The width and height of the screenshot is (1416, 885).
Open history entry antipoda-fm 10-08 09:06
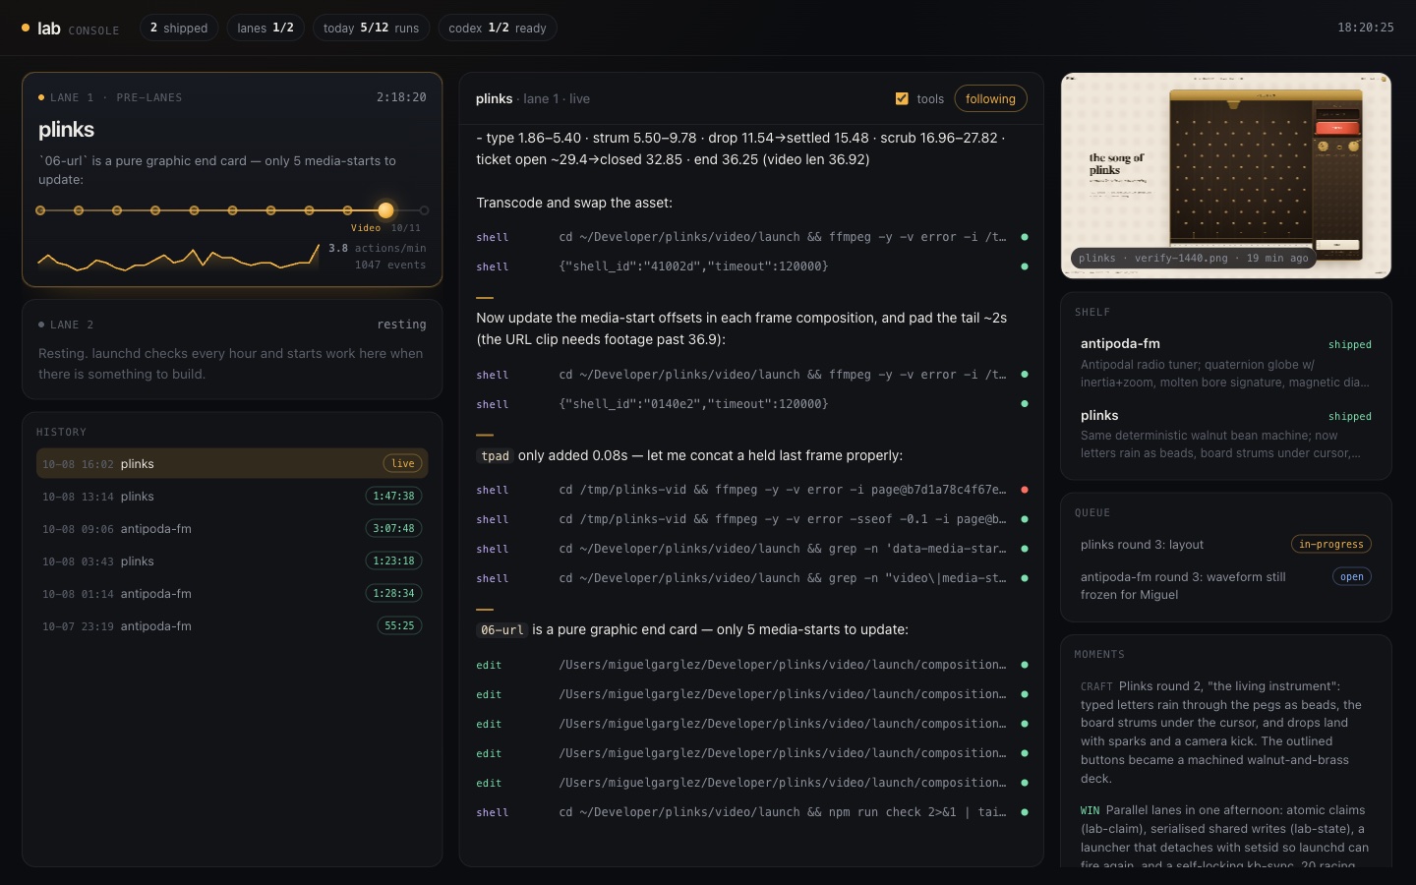232,528
